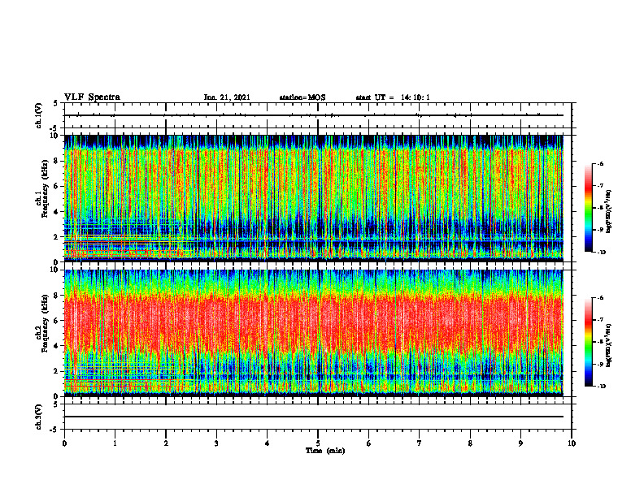Click the "-10" tick on ch.2 colorbar

coord(601,387)
